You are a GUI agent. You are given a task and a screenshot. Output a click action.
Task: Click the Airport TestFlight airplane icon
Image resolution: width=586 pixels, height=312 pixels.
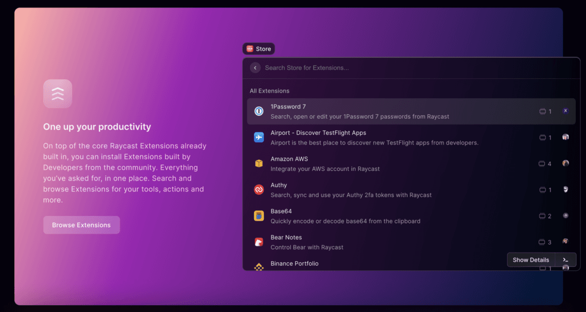point(259,137)
